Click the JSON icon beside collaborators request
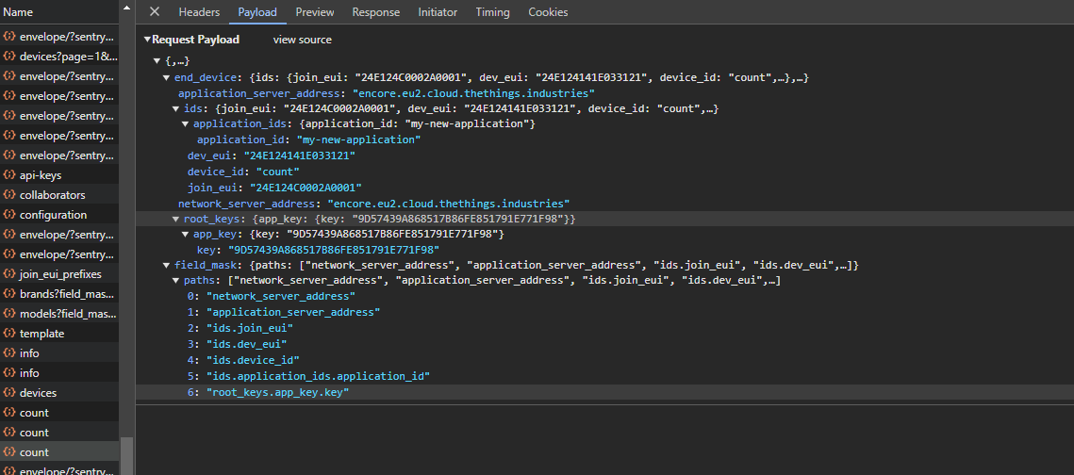Image resolution: width=1074 pixels, height=475 pixels. pos(9,195)
